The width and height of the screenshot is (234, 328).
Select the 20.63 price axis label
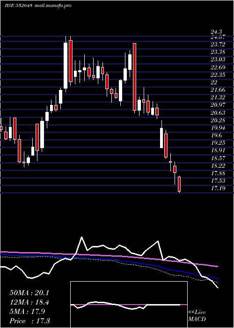218,113
